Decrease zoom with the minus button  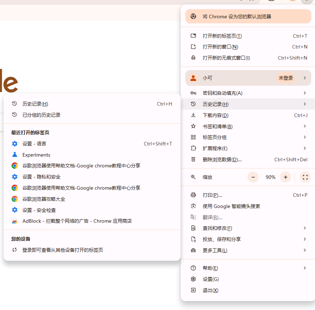[x=253, y=177]
